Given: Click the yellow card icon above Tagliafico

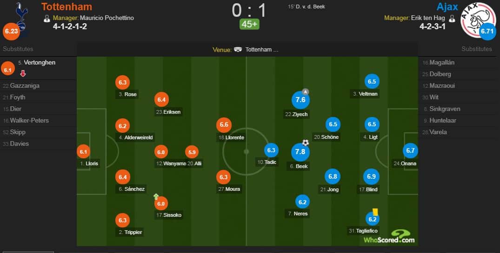Looking at the screenshot, I should [x=375, y=212].
